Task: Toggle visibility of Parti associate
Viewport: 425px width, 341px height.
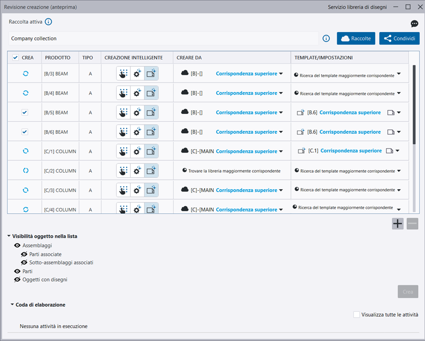Action: [24, 254]
